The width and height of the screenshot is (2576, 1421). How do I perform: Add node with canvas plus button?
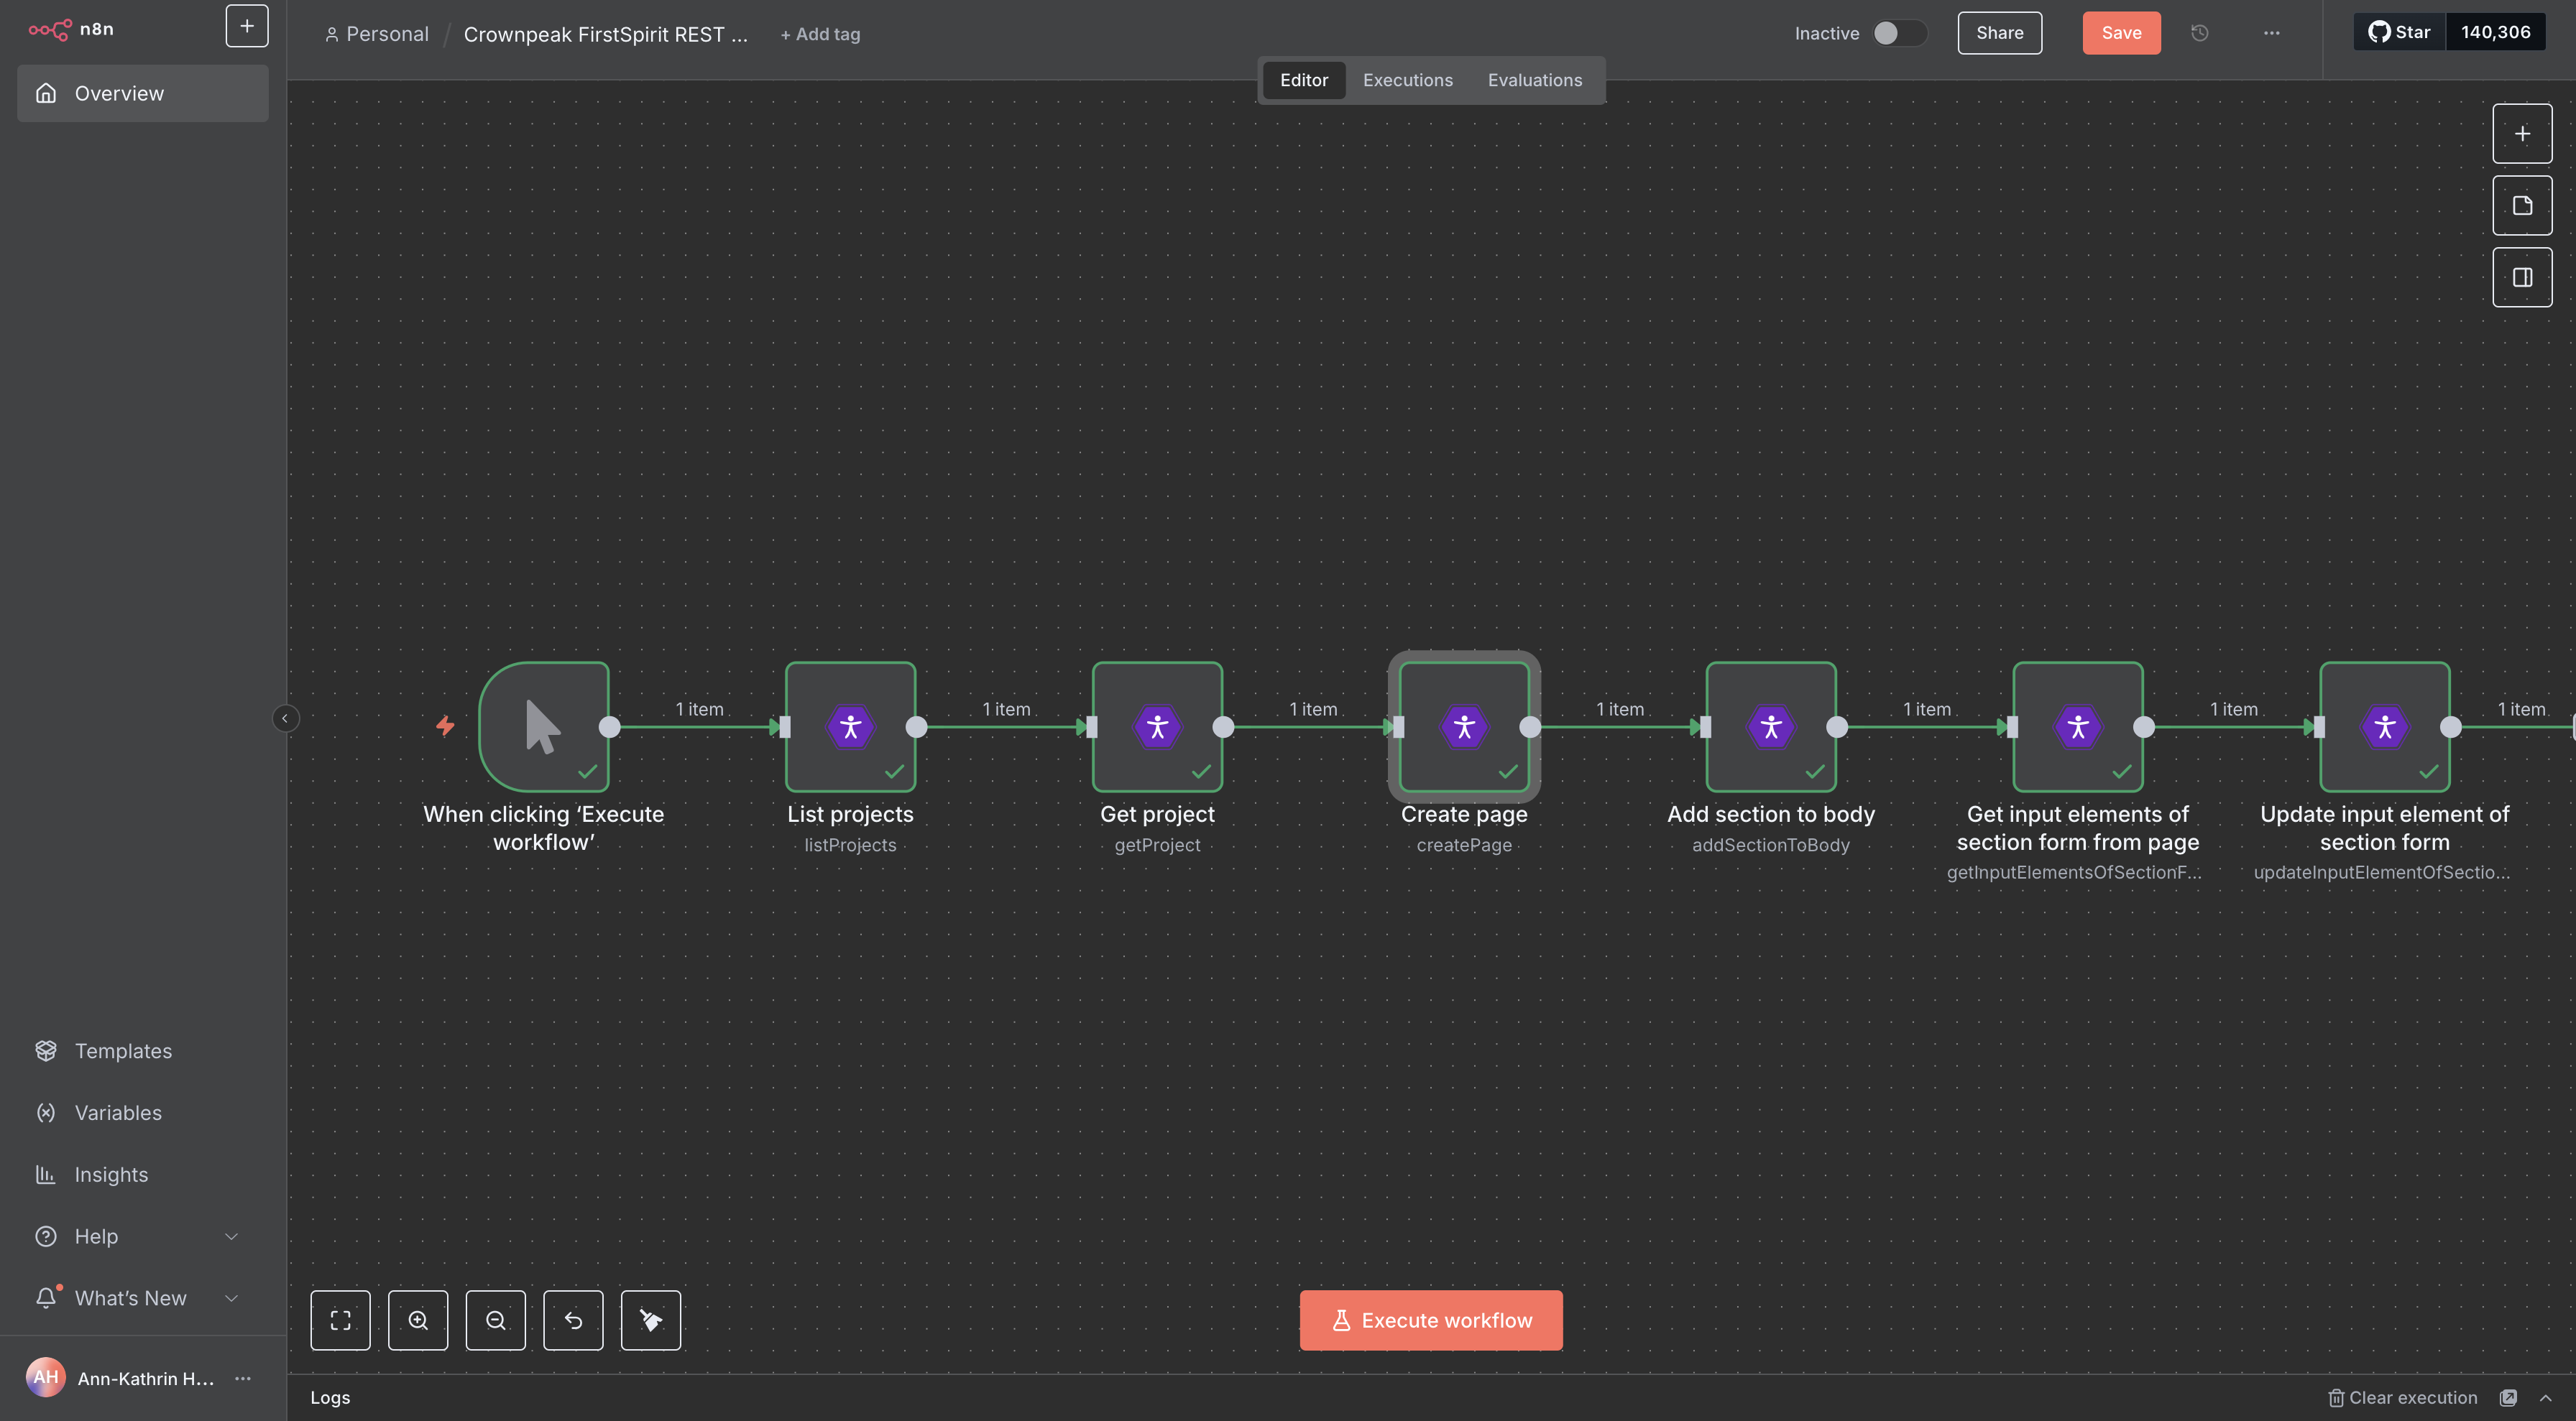pos(2522,134)
